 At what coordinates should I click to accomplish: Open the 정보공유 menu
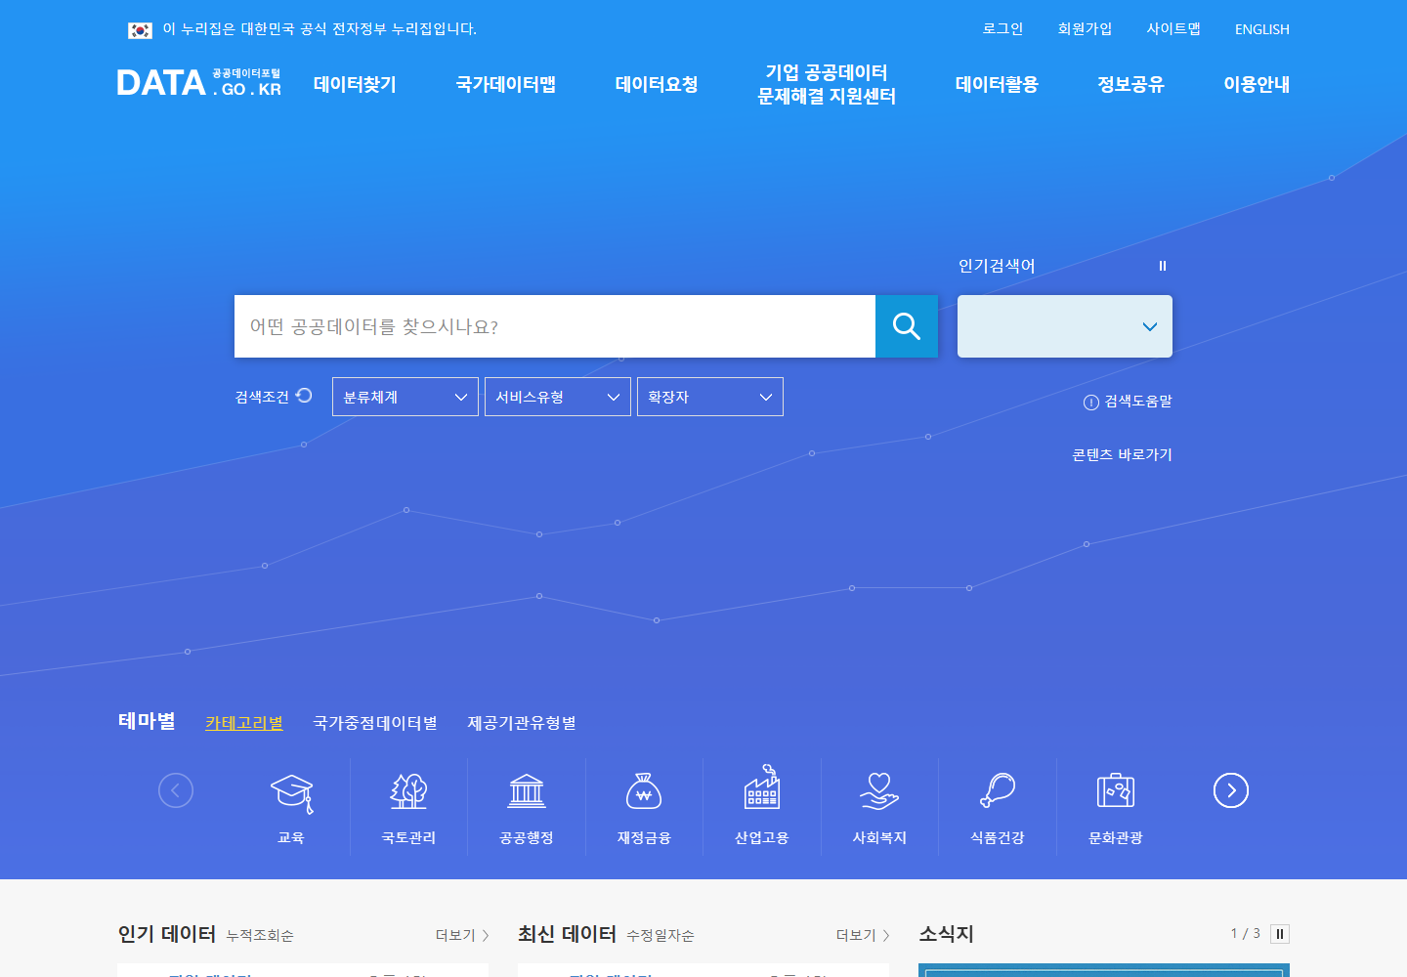tap(1130, 84)
